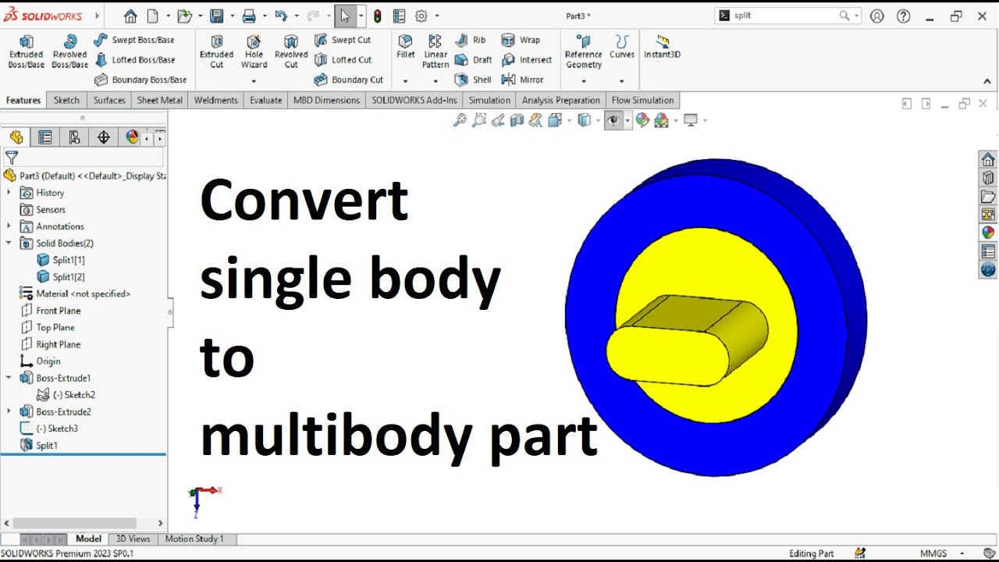The image size is (999, 562).
Task: Switch to the Surfaces tab
Action: [x=109, y=100]
